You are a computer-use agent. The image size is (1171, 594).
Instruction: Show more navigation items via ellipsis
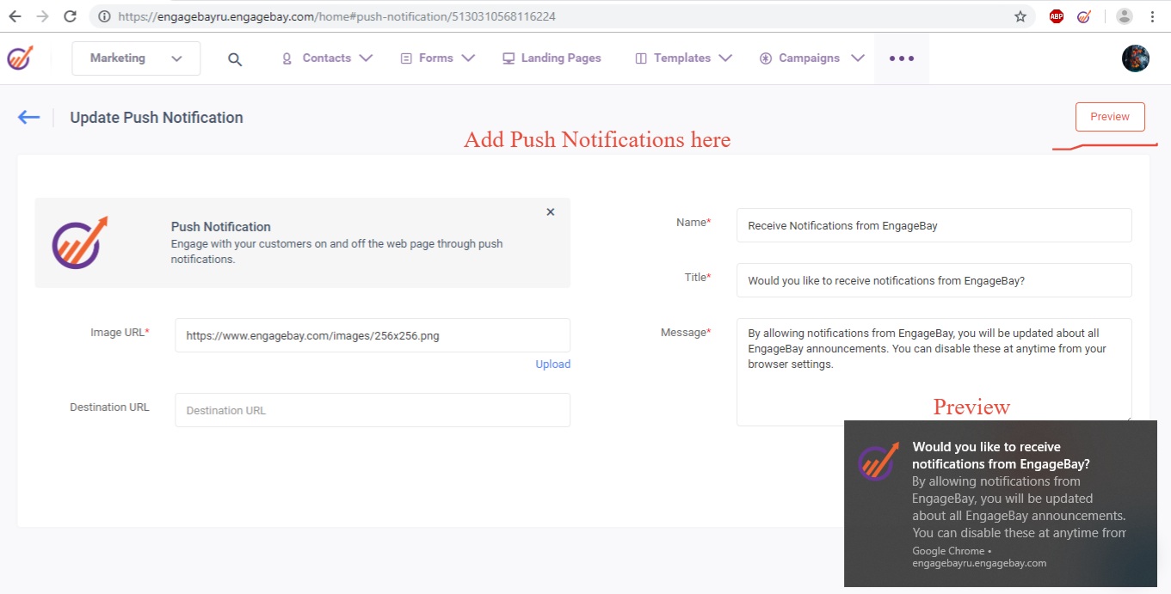click(x=901, y=58)
